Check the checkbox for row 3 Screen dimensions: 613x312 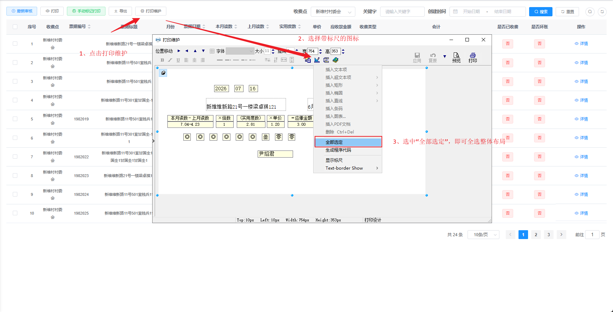tap(15, 81)
